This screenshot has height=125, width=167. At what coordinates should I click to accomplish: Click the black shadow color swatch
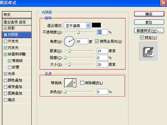pos(97,25)
